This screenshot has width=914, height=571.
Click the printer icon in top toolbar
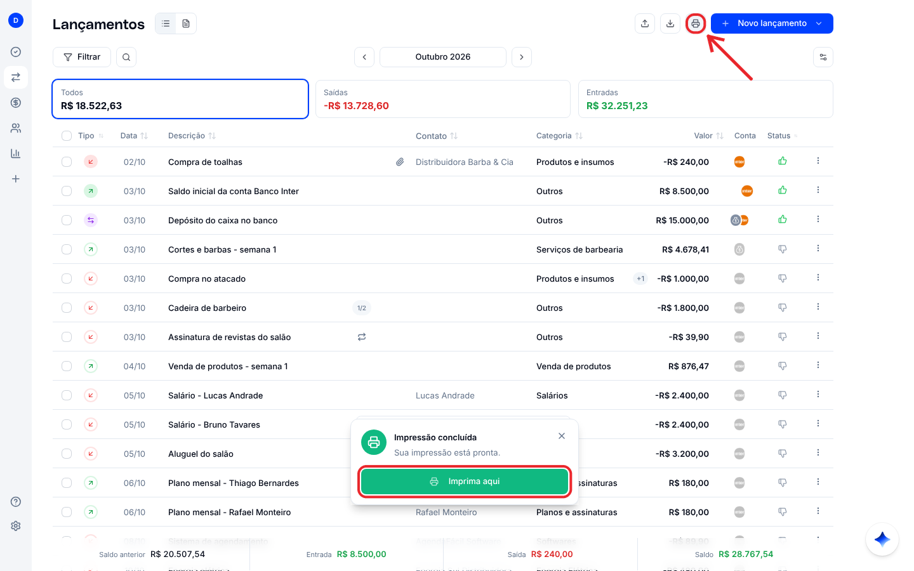coord(696,23)
